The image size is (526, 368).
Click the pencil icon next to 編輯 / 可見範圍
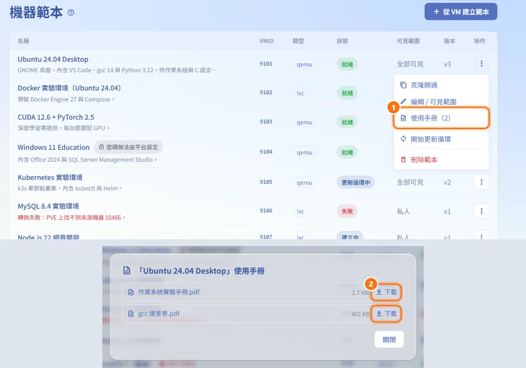(x=403, y=101)
